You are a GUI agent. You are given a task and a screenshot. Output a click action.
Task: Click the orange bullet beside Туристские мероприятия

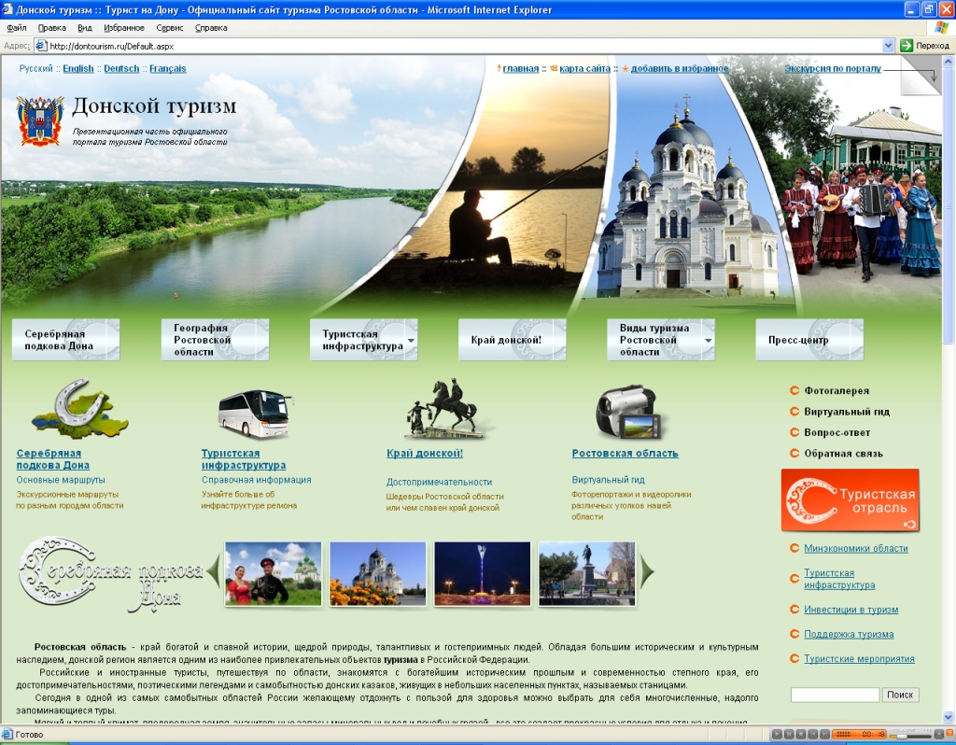click(x=794, y=658)
